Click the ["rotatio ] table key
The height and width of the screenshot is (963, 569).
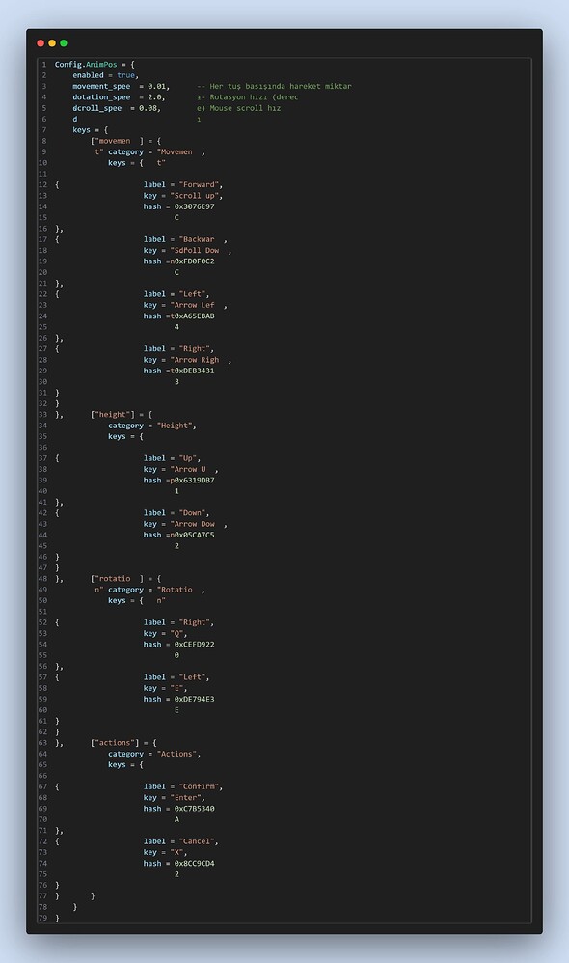click(x=118, y=579)
